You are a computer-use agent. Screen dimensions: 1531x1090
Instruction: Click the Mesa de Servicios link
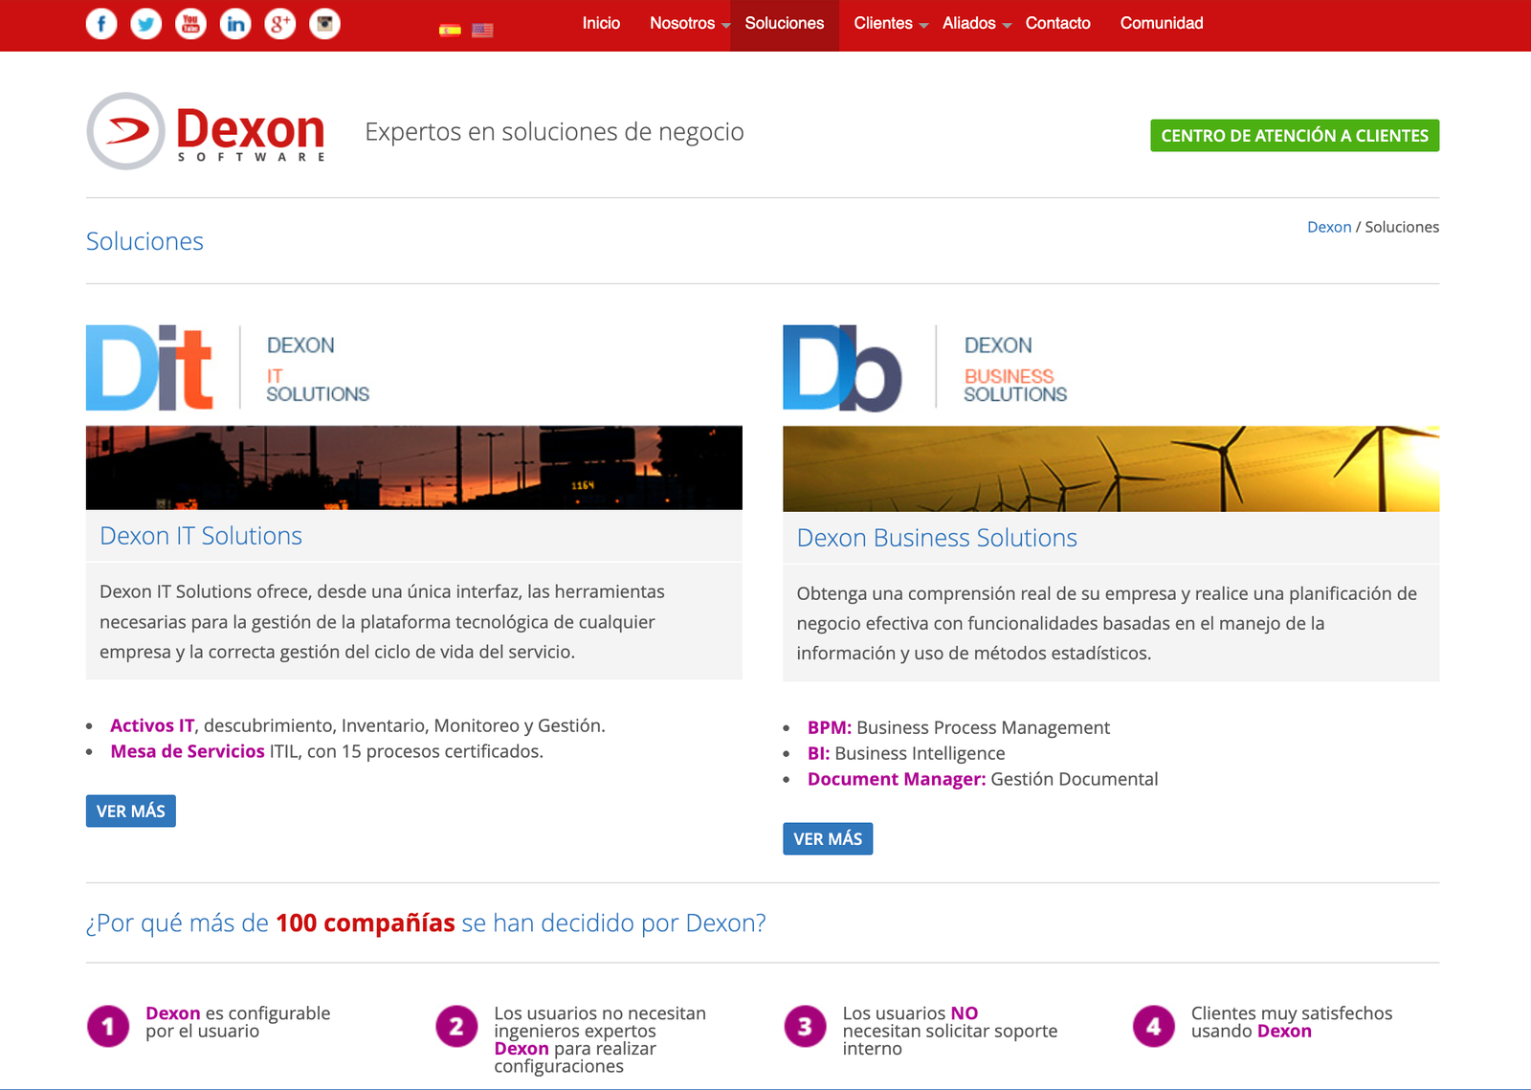tap(188, 751)
